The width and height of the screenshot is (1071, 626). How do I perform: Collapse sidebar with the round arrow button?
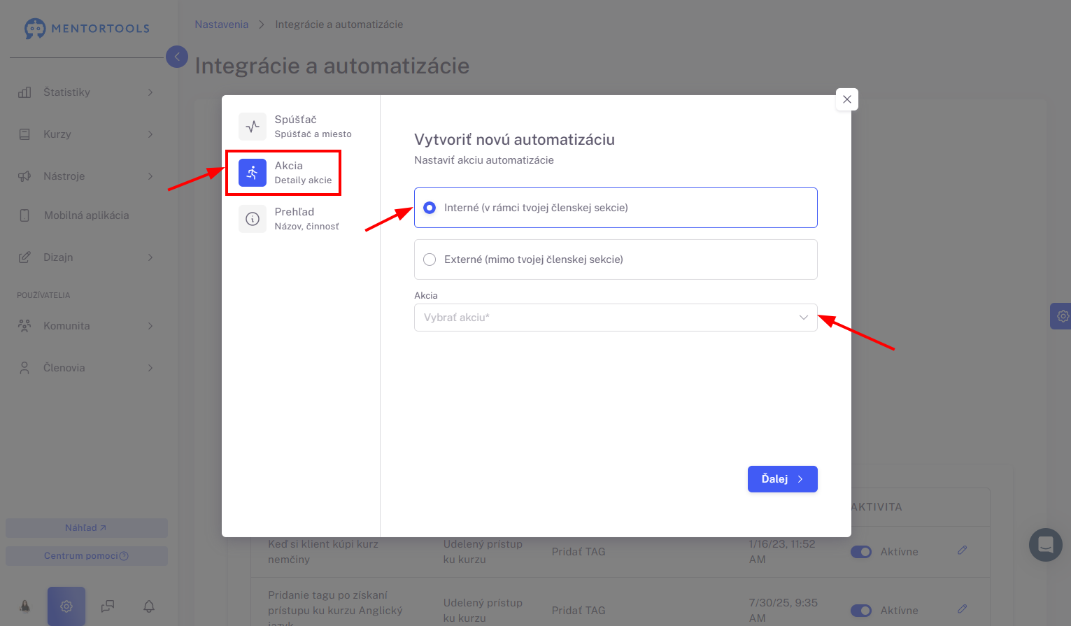[x=177, y=57]
